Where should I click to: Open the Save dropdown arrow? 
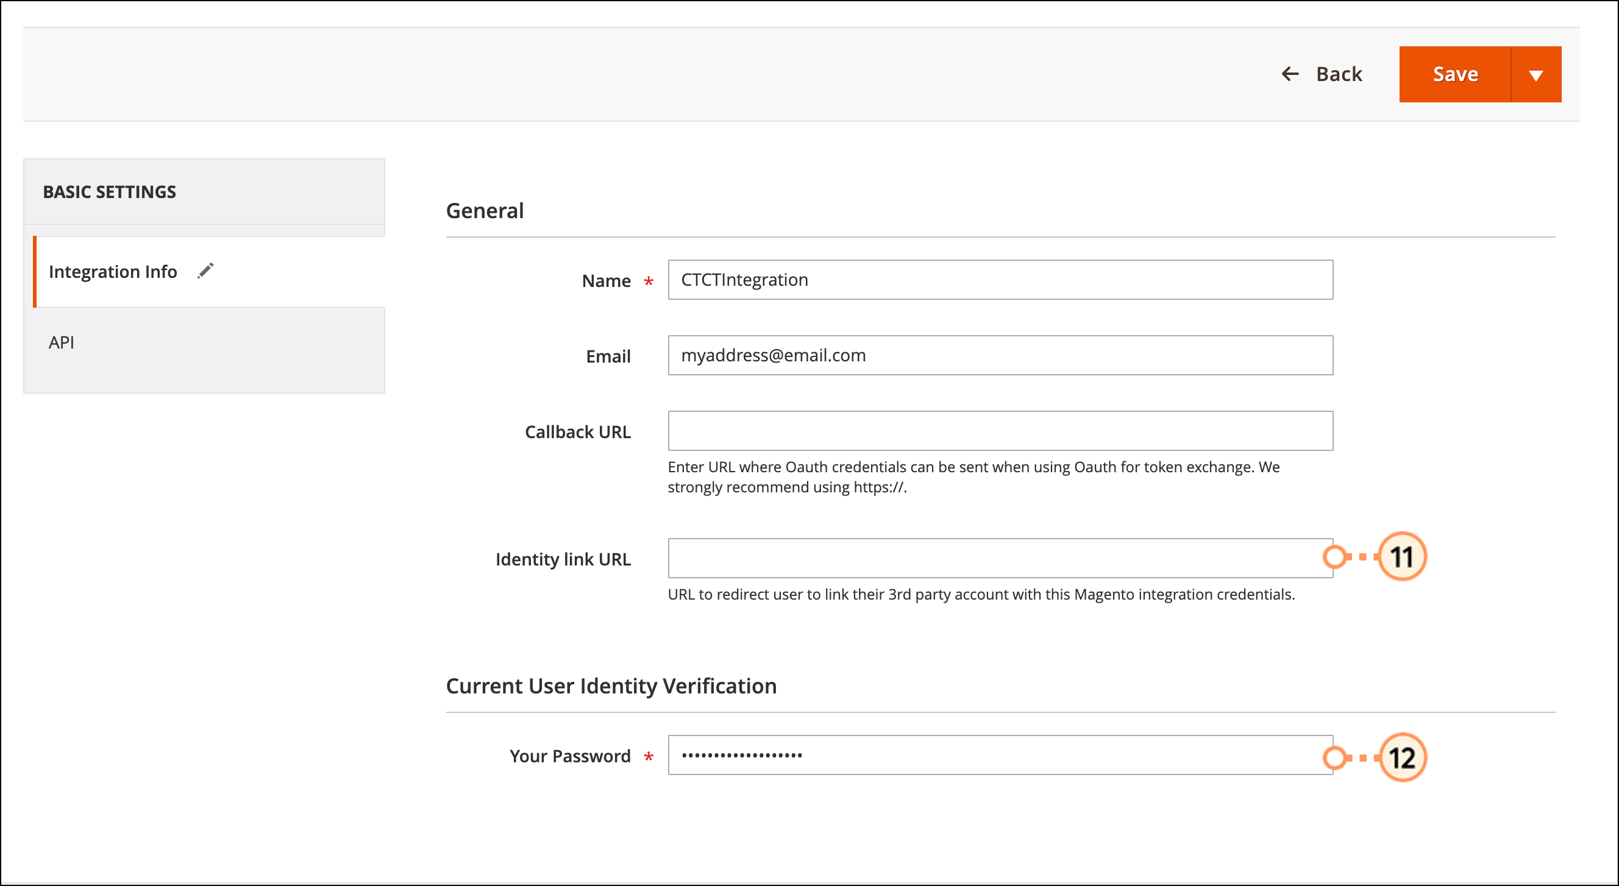pyautogui.click(x=1536, y=74)
